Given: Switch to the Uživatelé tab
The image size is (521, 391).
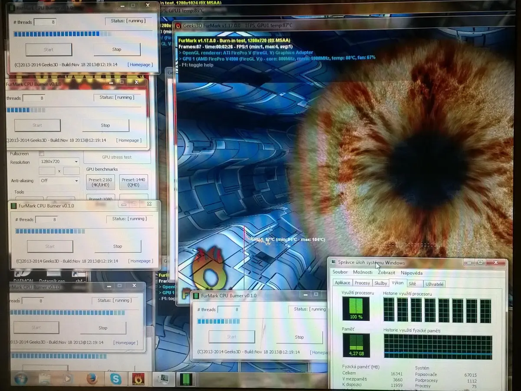Looking at the screenshot, I should pyautogui.click(x=435, y=284).
